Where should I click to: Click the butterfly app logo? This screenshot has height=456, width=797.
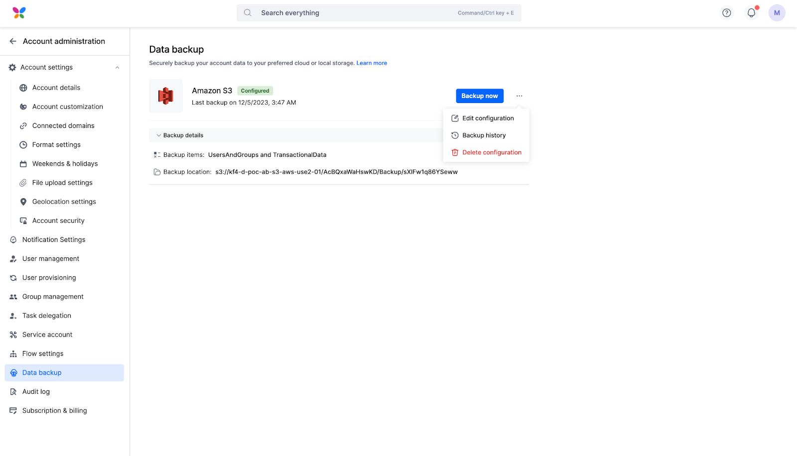click(19, 13)
